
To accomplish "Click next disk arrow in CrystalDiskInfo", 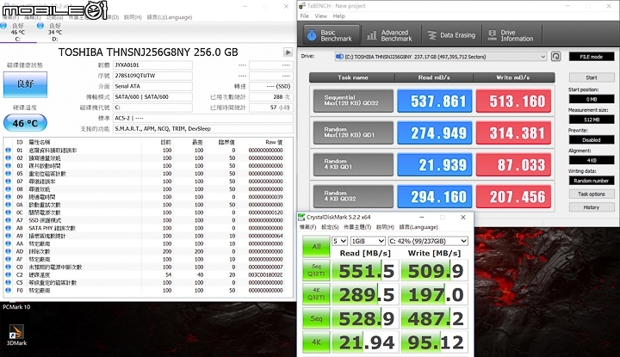I will tap(288, 52).
